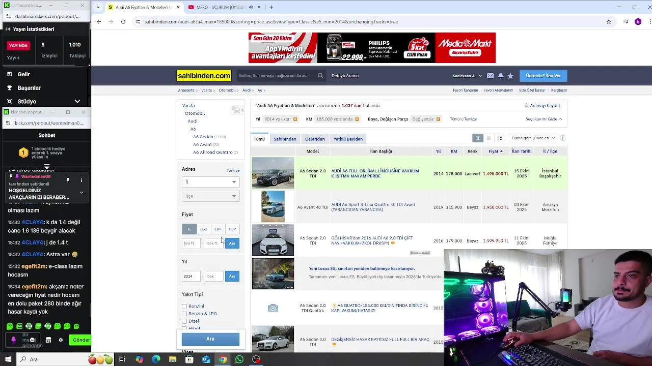Open favorites star icon in header

pyautogui.click(x=510, y=76)
